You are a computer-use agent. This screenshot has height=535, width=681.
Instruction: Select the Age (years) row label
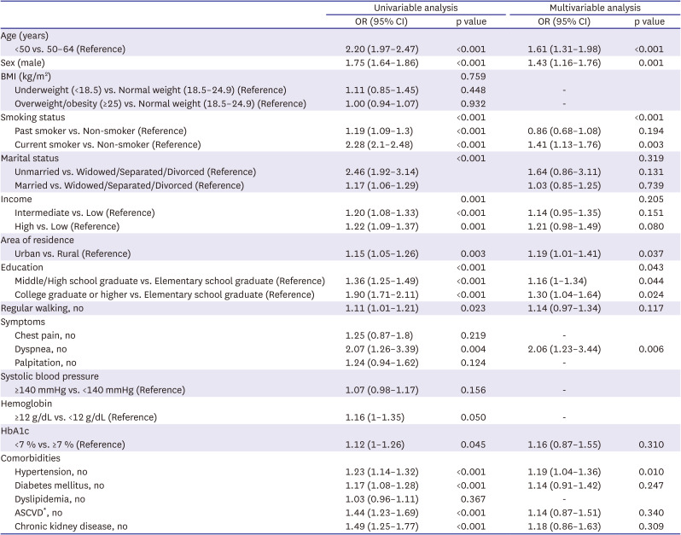tap(24, 37)
